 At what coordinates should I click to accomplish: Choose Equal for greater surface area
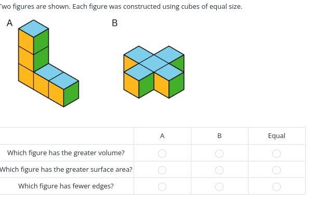coord(277,170)
